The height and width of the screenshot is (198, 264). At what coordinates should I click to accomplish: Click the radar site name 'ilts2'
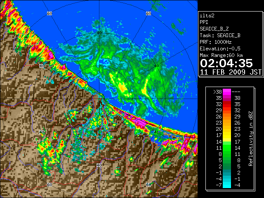[207, 16]
